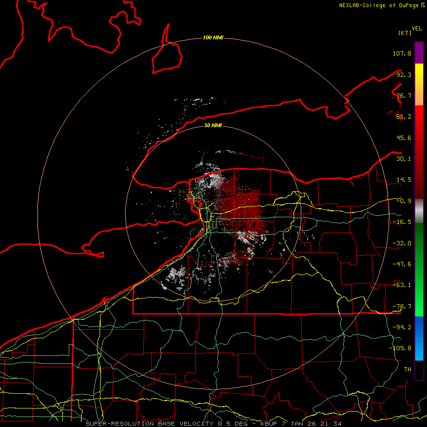Click the 14.5 velocity scale value

point(404,180)
